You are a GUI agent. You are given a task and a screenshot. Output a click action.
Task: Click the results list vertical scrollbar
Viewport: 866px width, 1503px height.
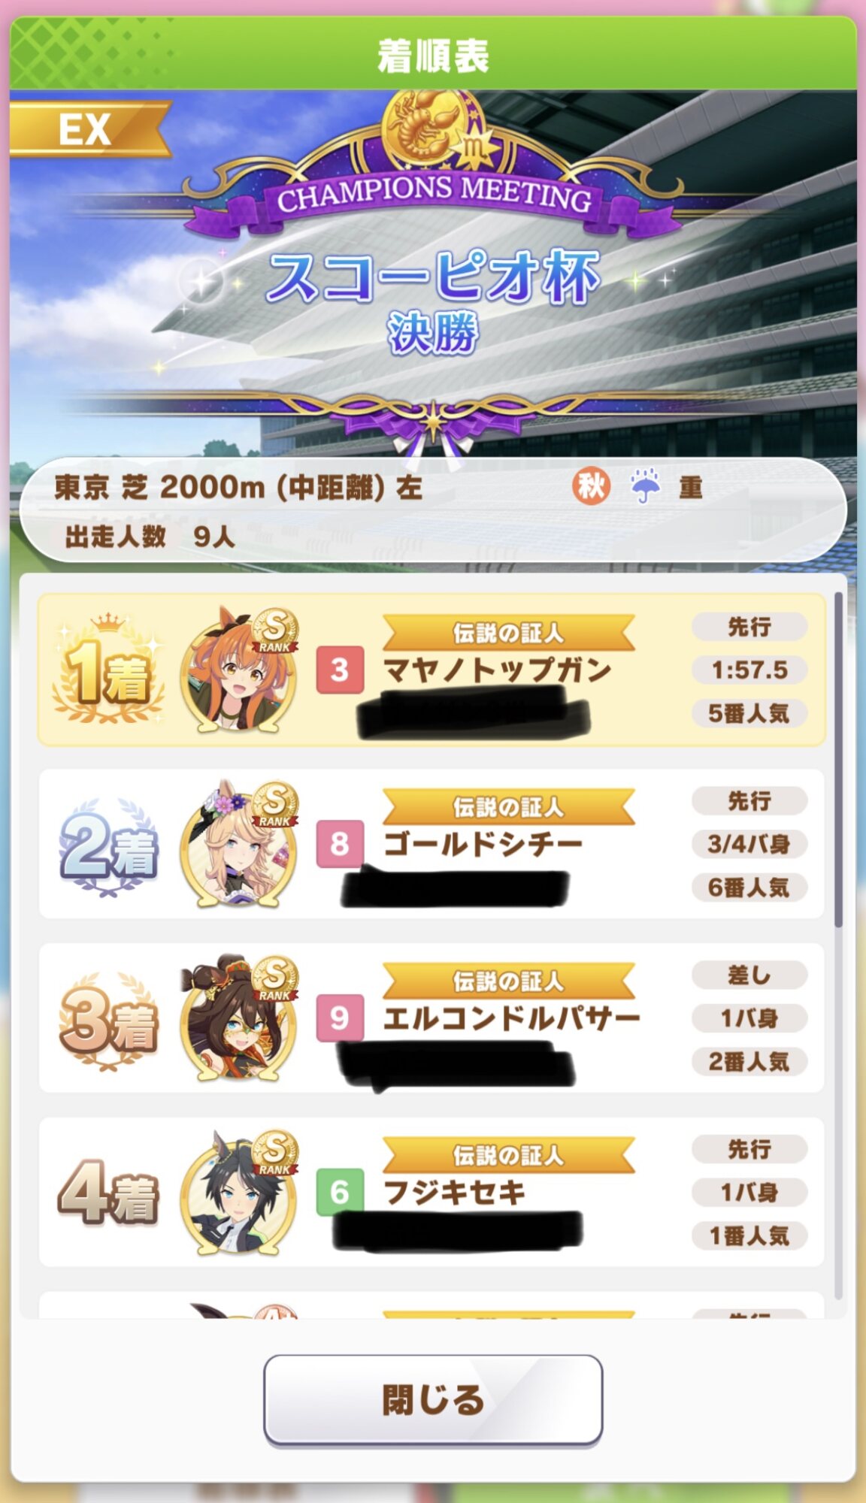(x=838, y=945)
